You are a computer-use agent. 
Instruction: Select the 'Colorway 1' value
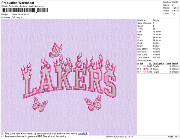[17, 17]
